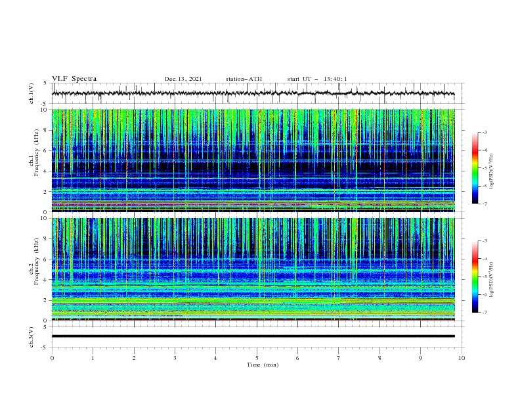This screenshot has width=520, height=402.
Task: Click the "-5" tick on ch.3(V) axis
Action: pos(44,347)
